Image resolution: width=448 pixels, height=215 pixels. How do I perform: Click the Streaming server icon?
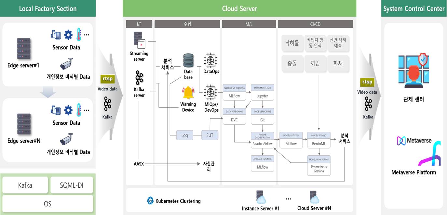pos(139,40)
